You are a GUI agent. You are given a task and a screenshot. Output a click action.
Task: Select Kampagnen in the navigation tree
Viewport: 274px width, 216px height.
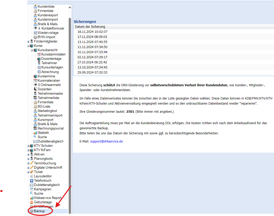pyautogui.click(x=42, y=189)
